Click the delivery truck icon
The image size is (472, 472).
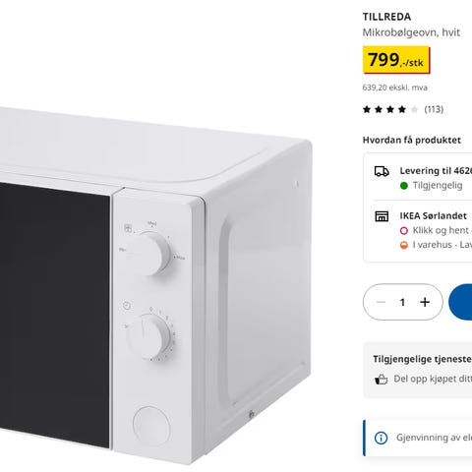[x=382, y=171]
